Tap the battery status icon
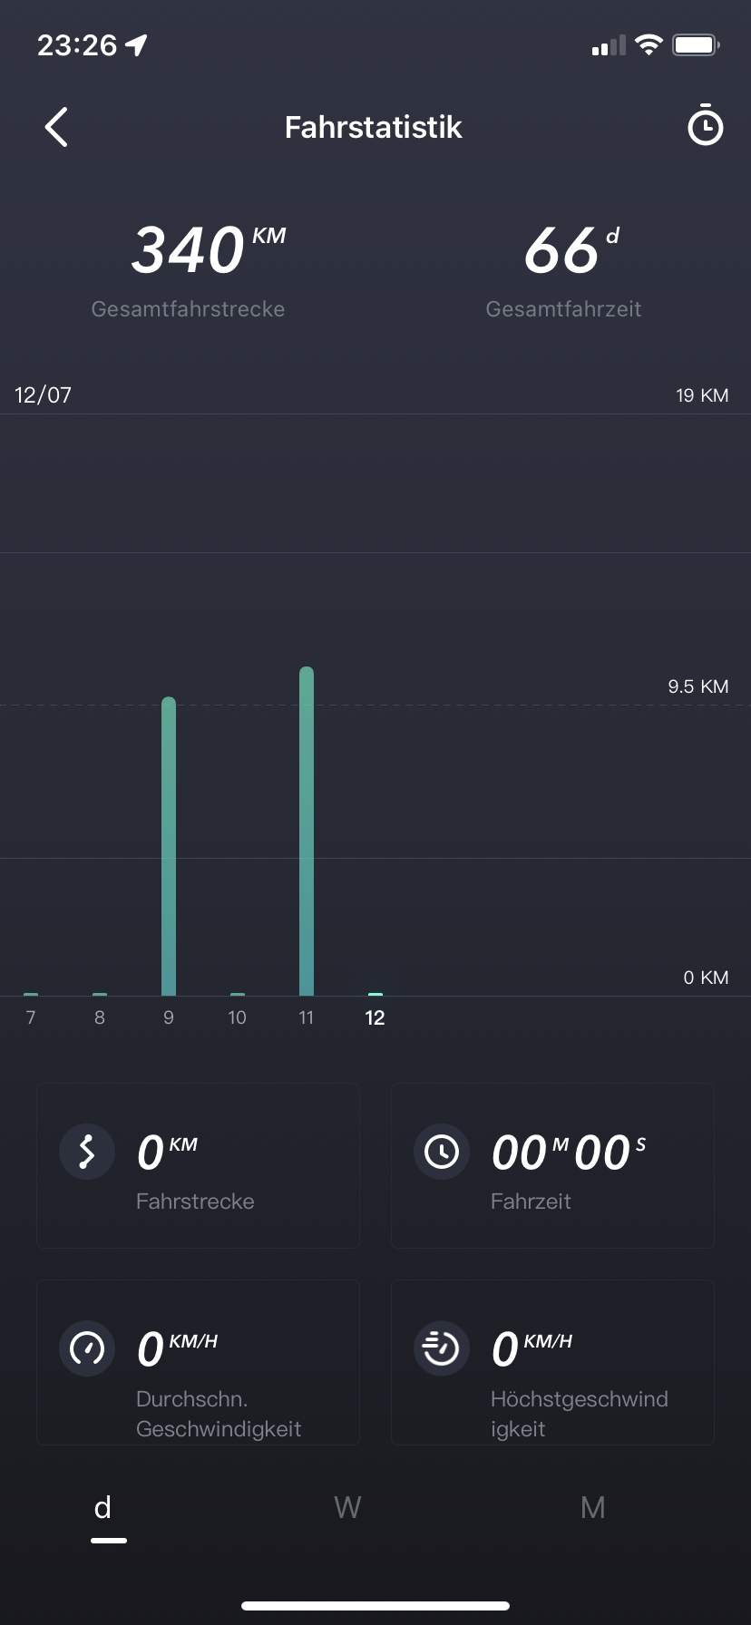Image resolution: width=751 pixels, height=1625 pixels. [696, 45]
